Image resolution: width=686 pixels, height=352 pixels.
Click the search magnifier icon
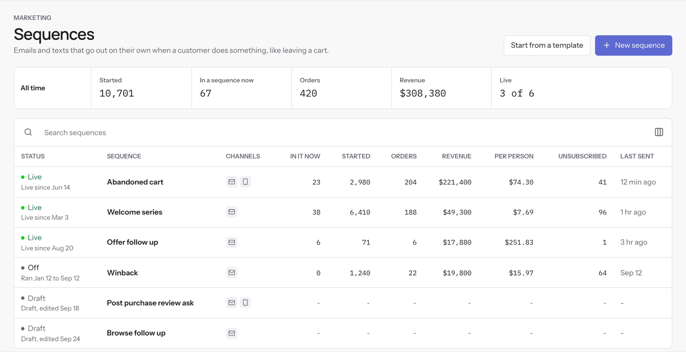[28, 132]
